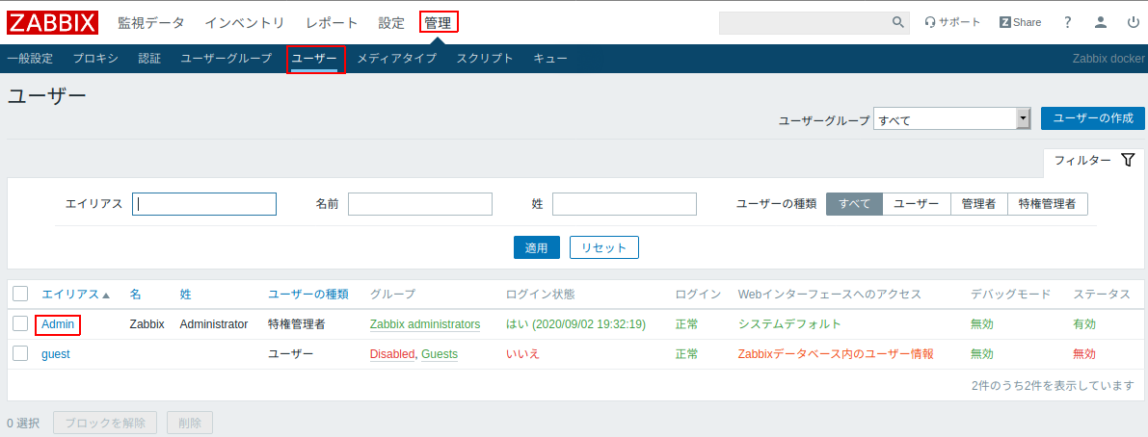The height and width of the screenshot is (437, 1148).
Task: Toggle 無効 status for guest
Action: 1084,353
